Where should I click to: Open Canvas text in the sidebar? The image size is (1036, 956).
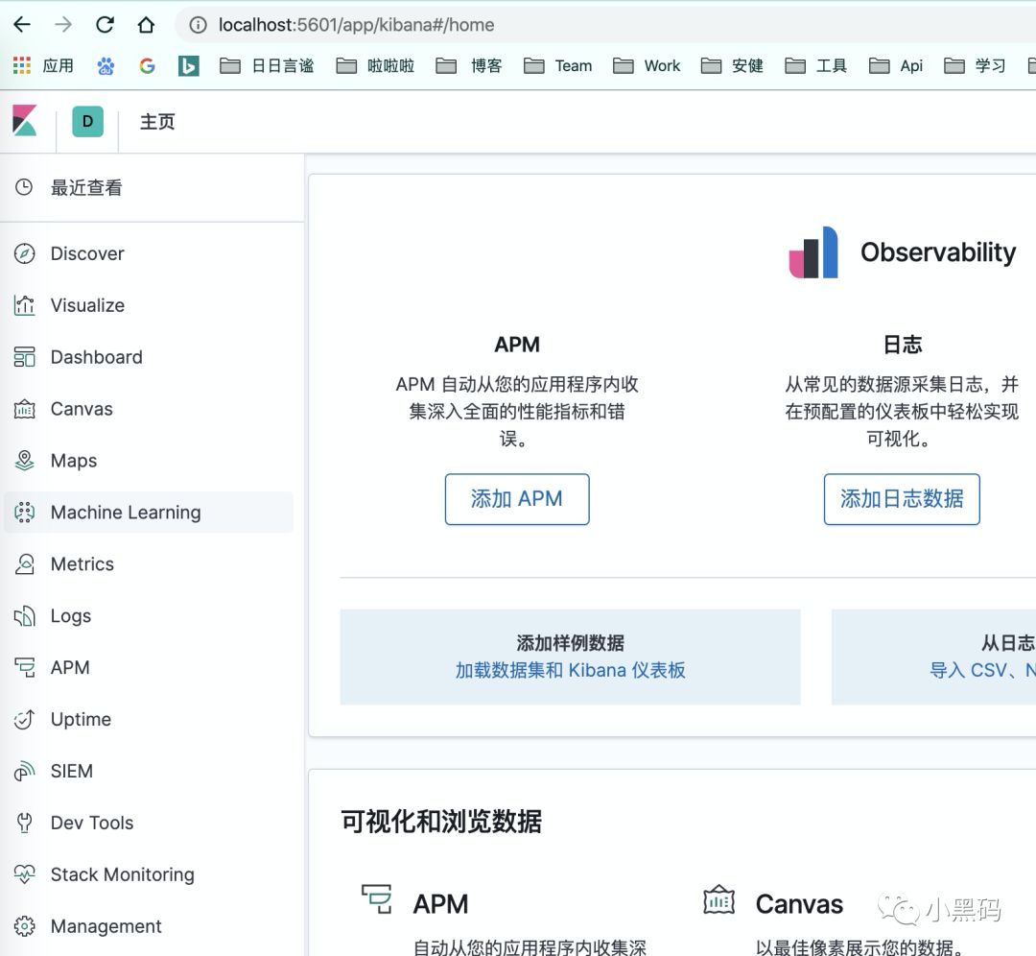(x=82, y=409)
